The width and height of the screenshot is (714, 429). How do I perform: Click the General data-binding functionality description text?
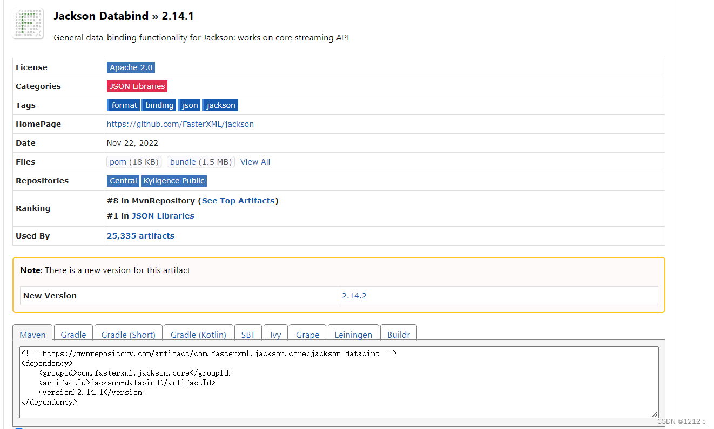(201, 38)
